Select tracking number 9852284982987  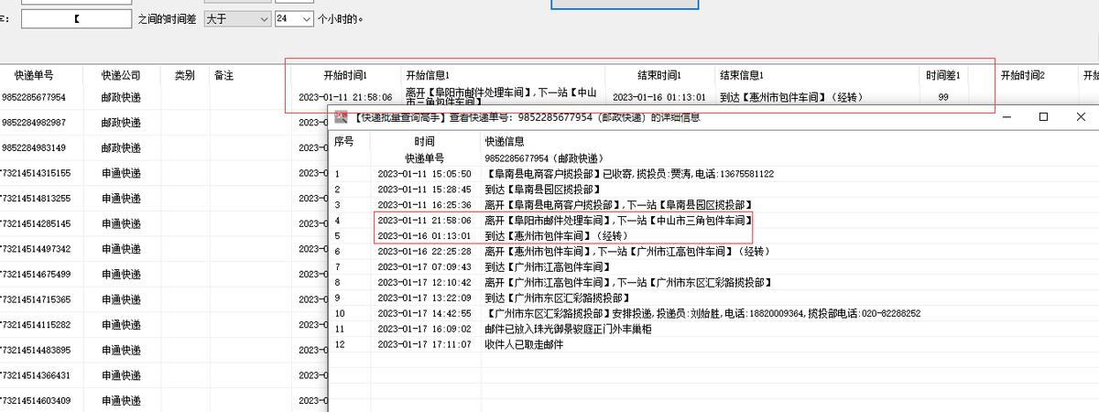pos(34,123)
